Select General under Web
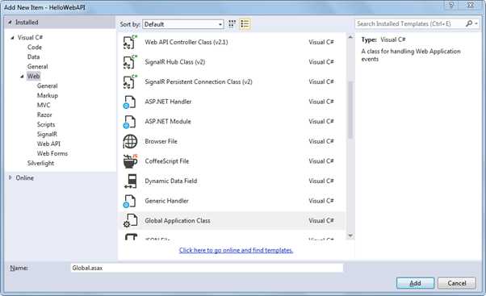 [x=47, y=85]
